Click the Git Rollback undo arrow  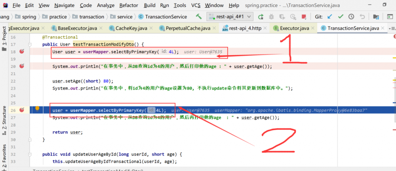(362, 17)
